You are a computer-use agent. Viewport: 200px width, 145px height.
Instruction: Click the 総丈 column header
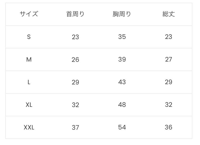tap(168, 14)
